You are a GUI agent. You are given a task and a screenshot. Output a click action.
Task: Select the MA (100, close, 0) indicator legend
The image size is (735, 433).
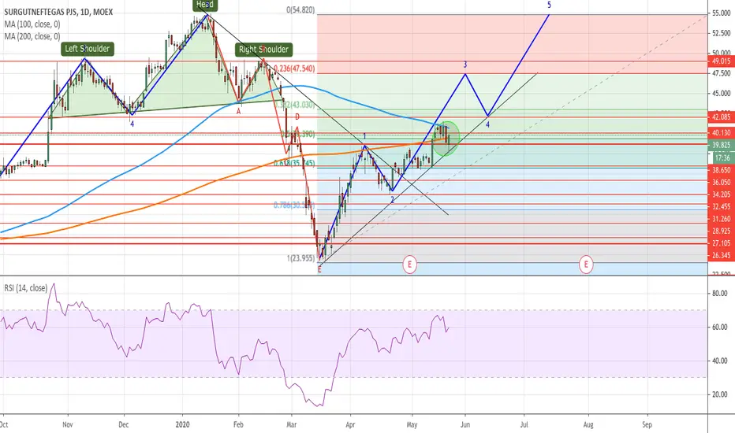[32, 24]
